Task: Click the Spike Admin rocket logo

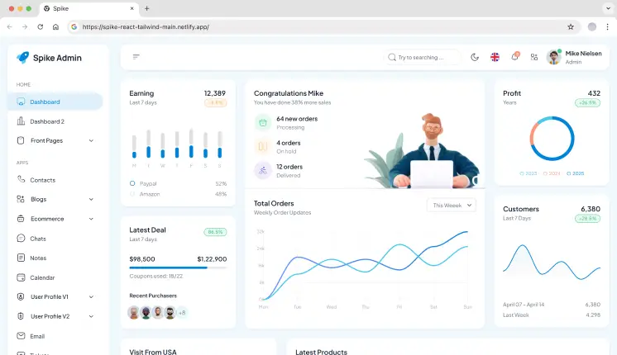Action: (x=23, y=58)
